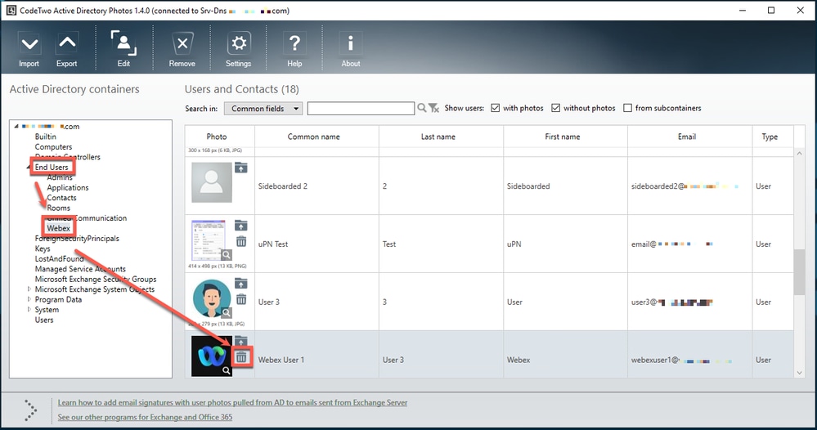Delete User 3 photo with trash icon
817x430 pixels.
coord(241,299)
